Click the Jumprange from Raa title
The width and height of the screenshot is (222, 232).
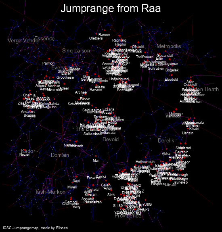coord(111,8)
